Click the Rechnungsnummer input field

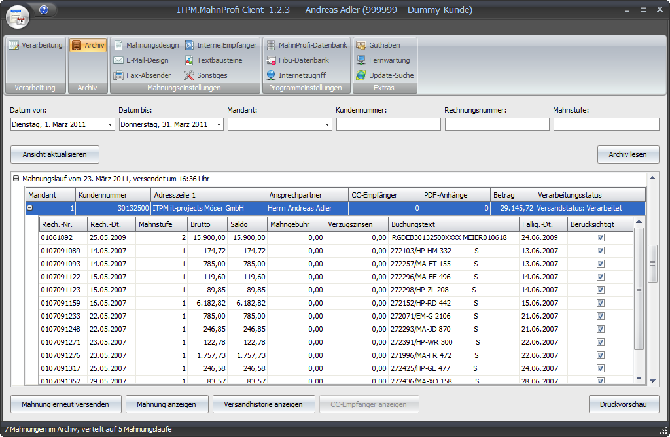click(x=497, y=124)
